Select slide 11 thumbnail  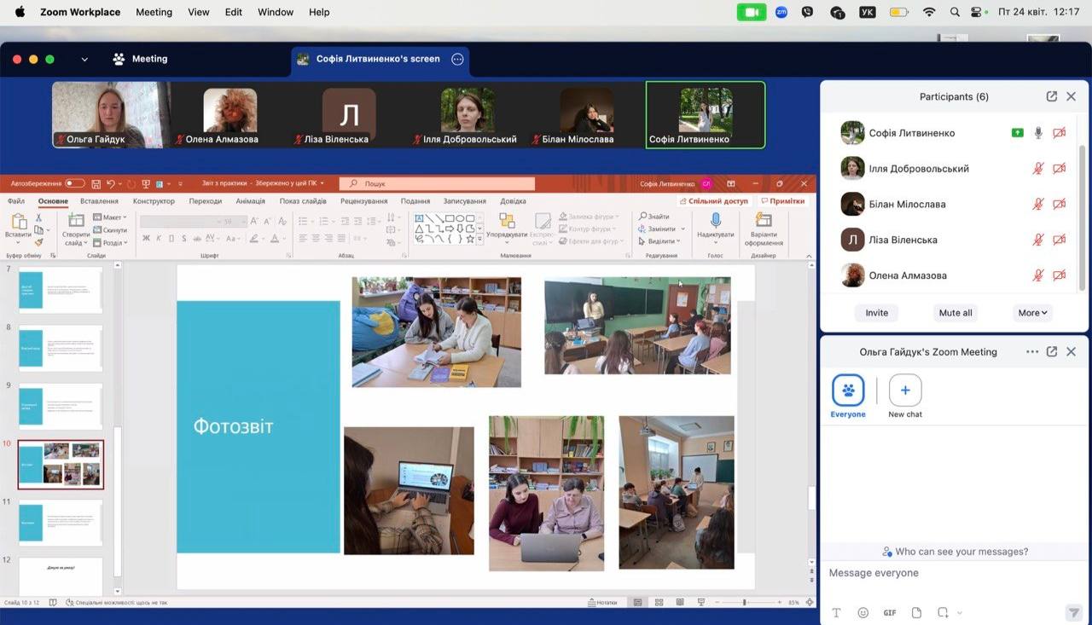pos(61,522)
